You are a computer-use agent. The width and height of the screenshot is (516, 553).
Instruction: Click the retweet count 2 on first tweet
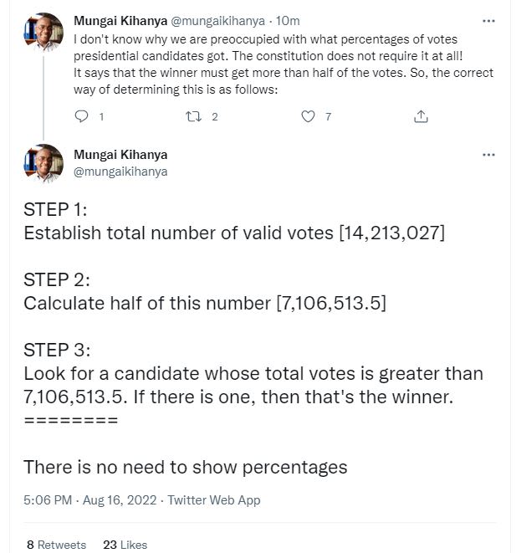pos(215,117)
